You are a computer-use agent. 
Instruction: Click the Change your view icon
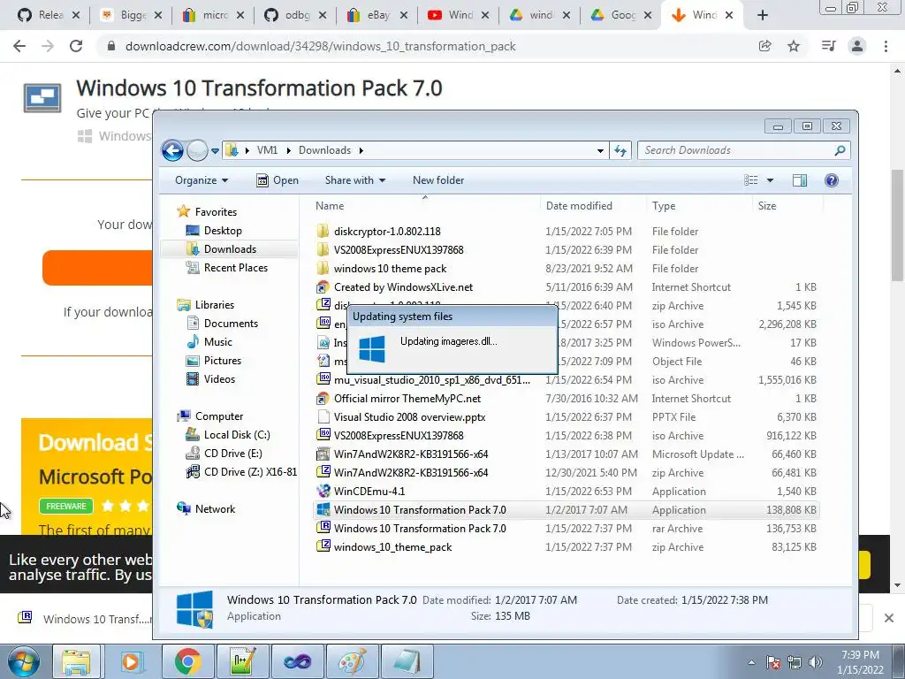pyautogui.click(x=751, y=180)
